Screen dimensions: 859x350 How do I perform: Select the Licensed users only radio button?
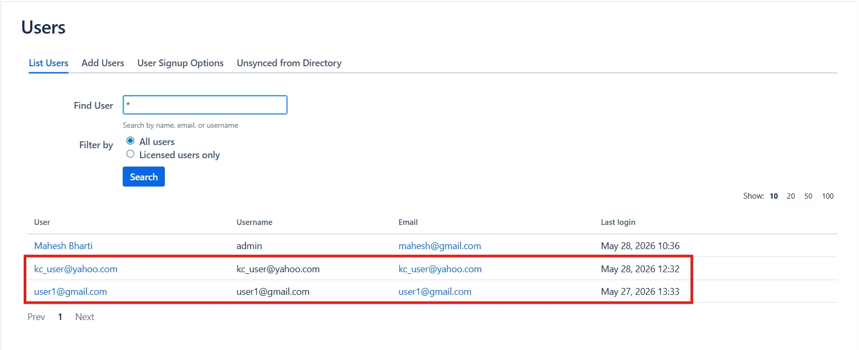131,154
